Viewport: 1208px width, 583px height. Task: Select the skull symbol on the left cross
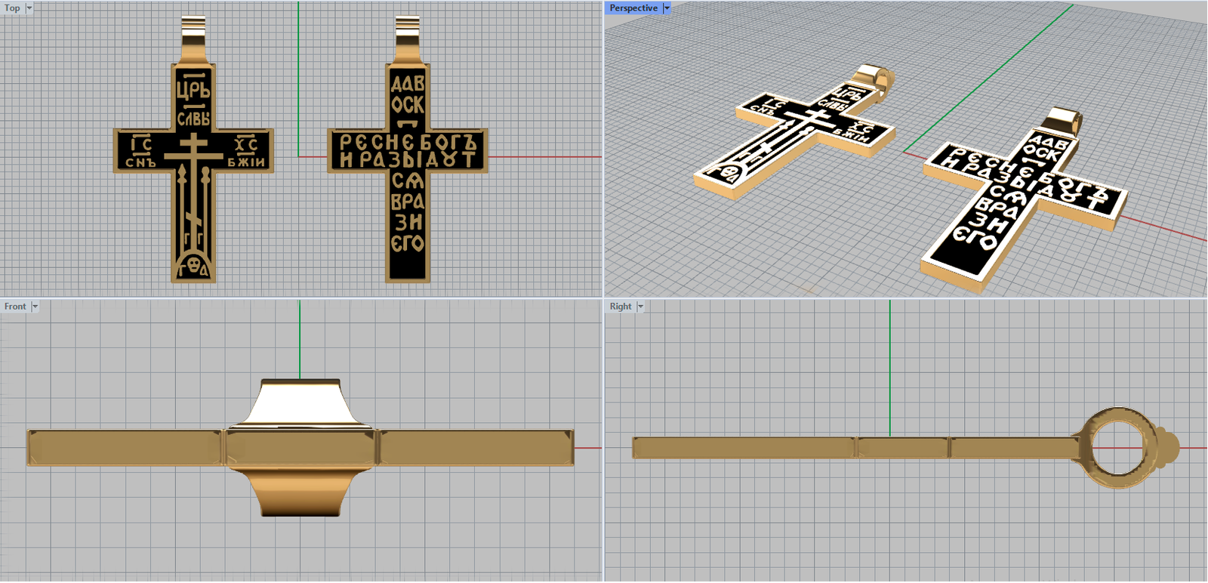[193, 264]
